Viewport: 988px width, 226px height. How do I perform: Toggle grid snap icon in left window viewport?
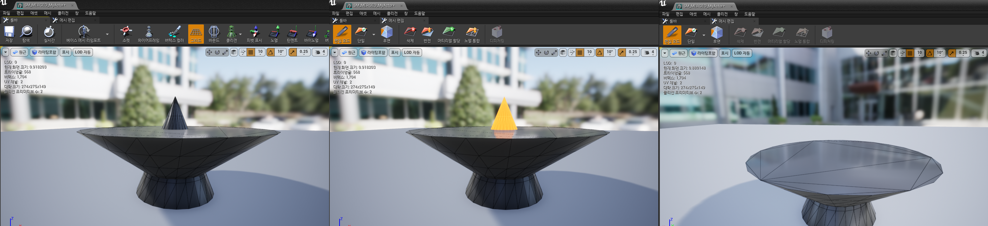click(251, 52)
